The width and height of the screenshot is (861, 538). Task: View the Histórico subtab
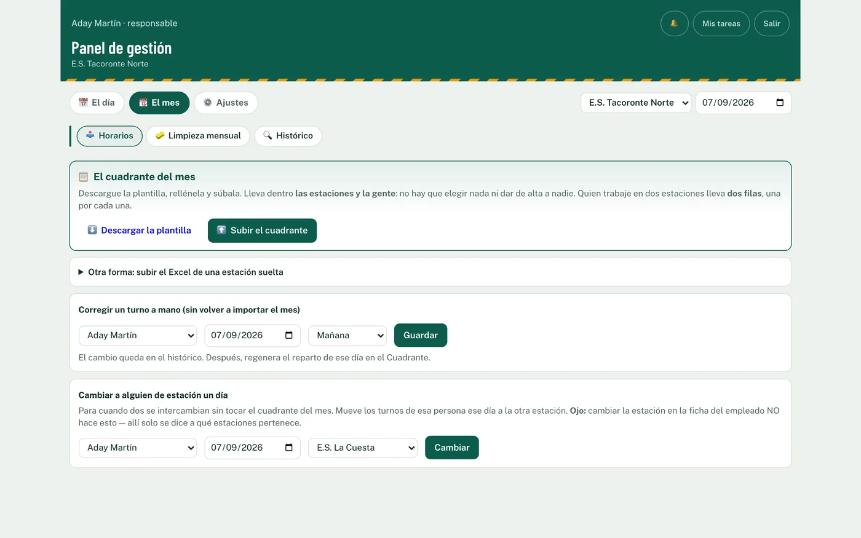tap(288, 136)
